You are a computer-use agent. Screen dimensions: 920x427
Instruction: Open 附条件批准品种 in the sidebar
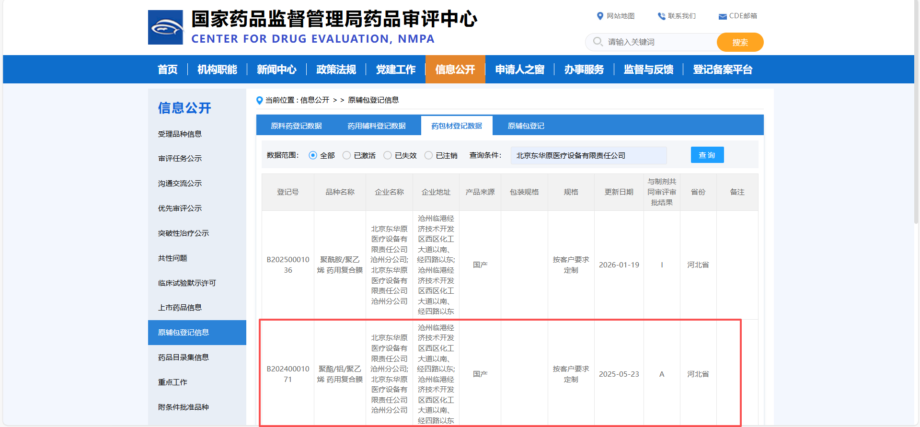(x=184, y=407)
